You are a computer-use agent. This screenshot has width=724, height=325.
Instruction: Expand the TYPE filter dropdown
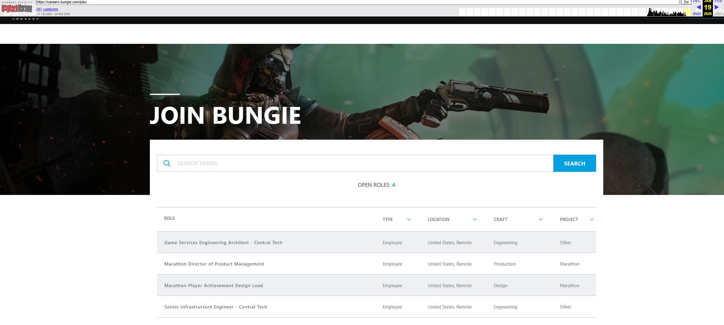point(408,220)
